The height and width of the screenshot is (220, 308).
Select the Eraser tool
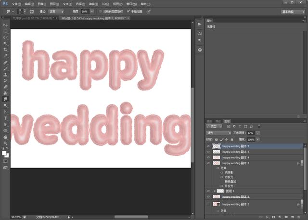point(5,87)
